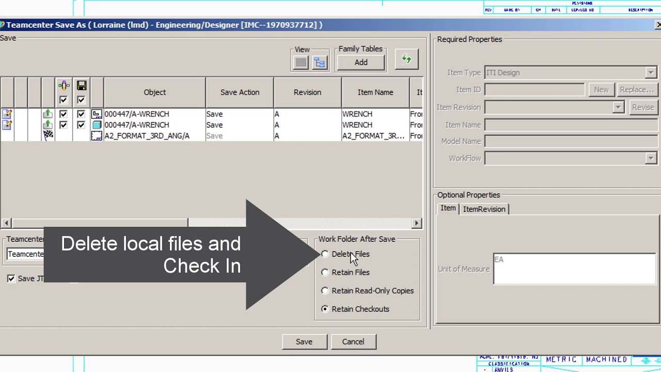Select the Retain Checkouts radio option

[x=325, y=309]
